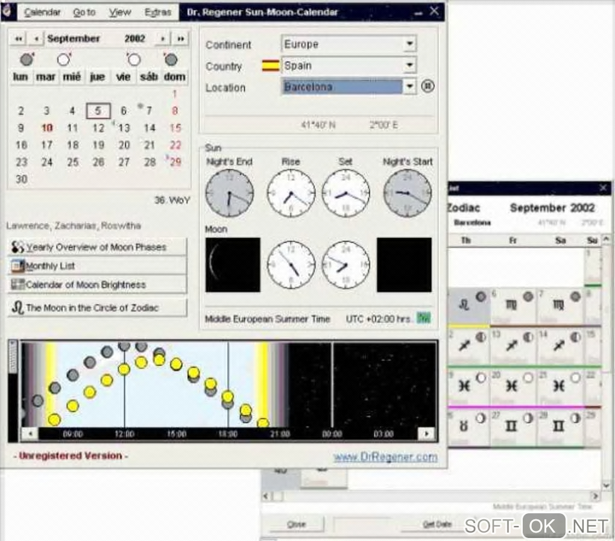Click the moon phase icon above sáb
Image resolution: width=615 pixels, height=541 pixels.
[133, 60]
